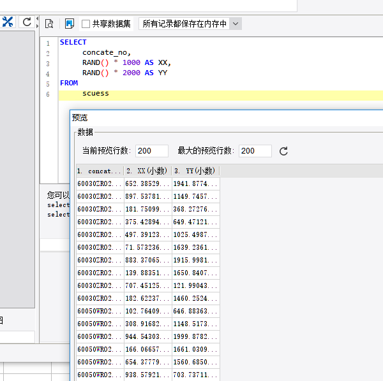Select cell 308.91682...

[148, 324]
